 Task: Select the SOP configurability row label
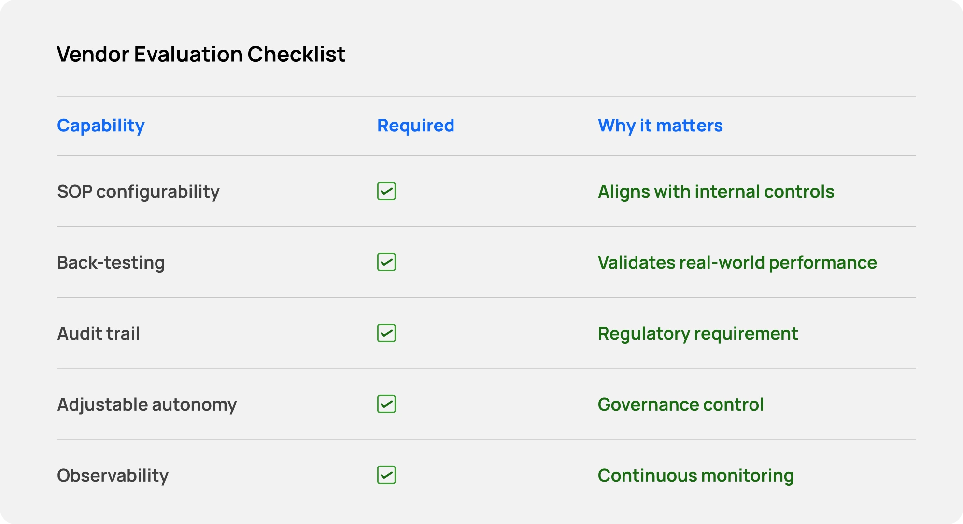[138, 192]
